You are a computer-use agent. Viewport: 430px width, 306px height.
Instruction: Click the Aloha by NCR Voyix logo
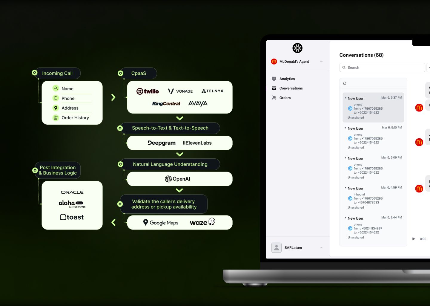click(x=72, y=204)
